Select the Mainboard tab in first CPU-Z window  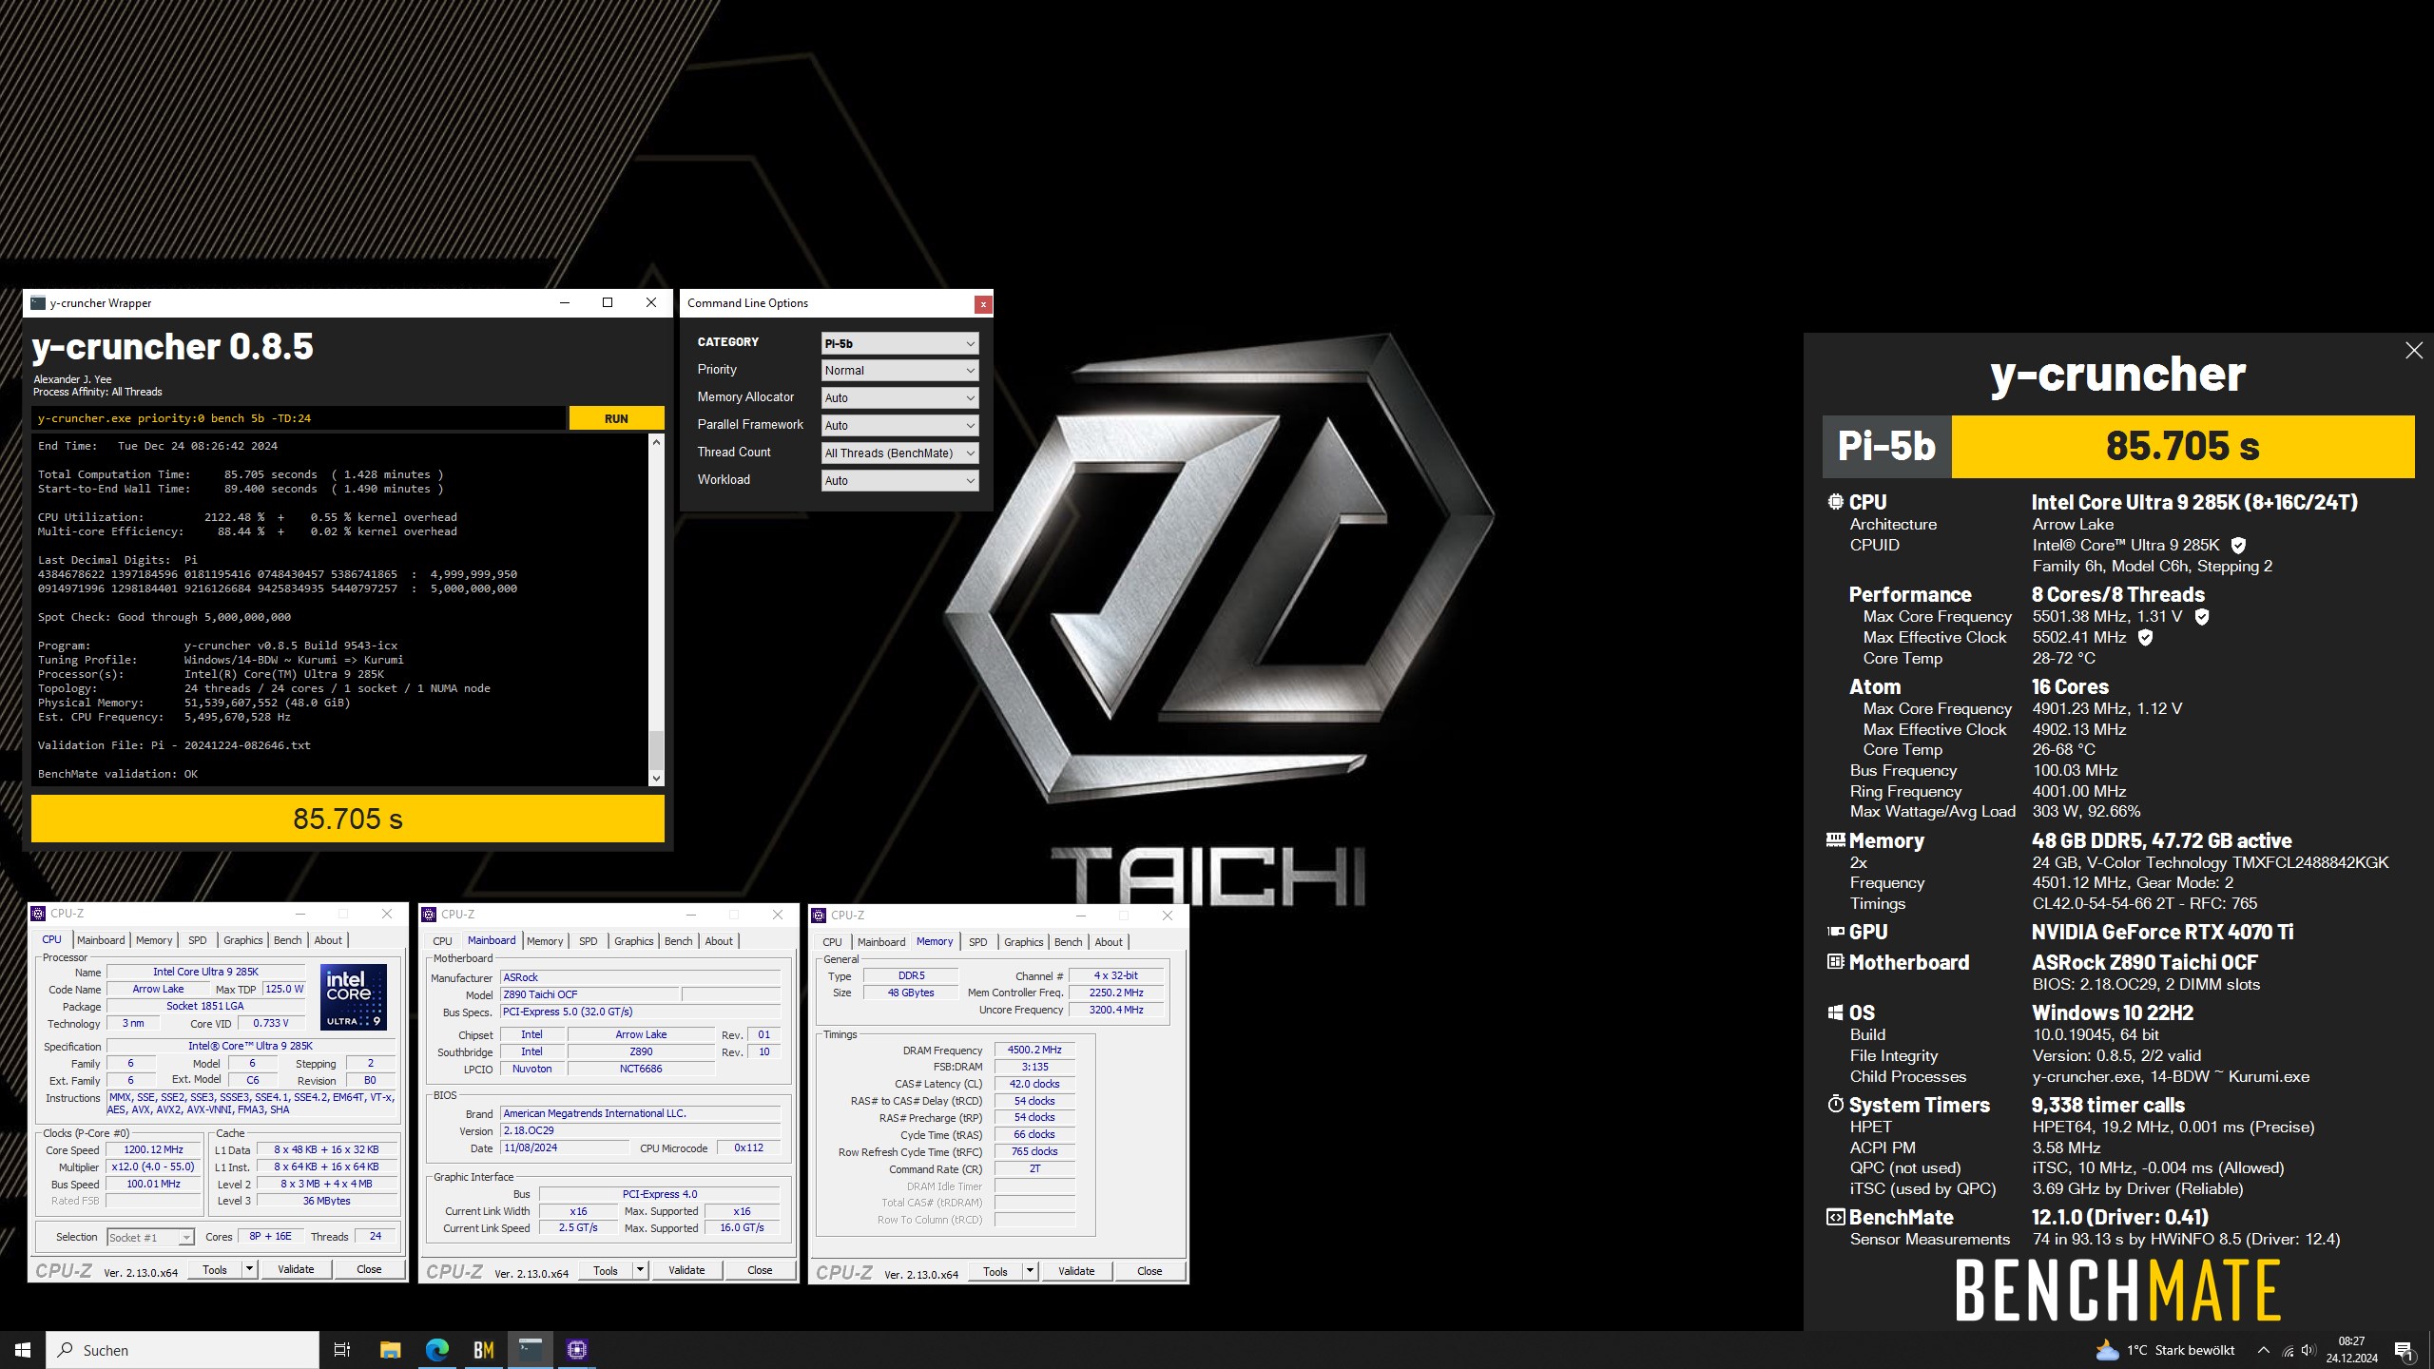[x=101, y=940]
